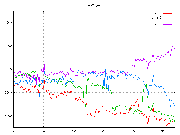Viewport: 180px width, 135px height.
Task: Click the chart title p2920_09
Action: pyautogui.click(x=94, y=5)
